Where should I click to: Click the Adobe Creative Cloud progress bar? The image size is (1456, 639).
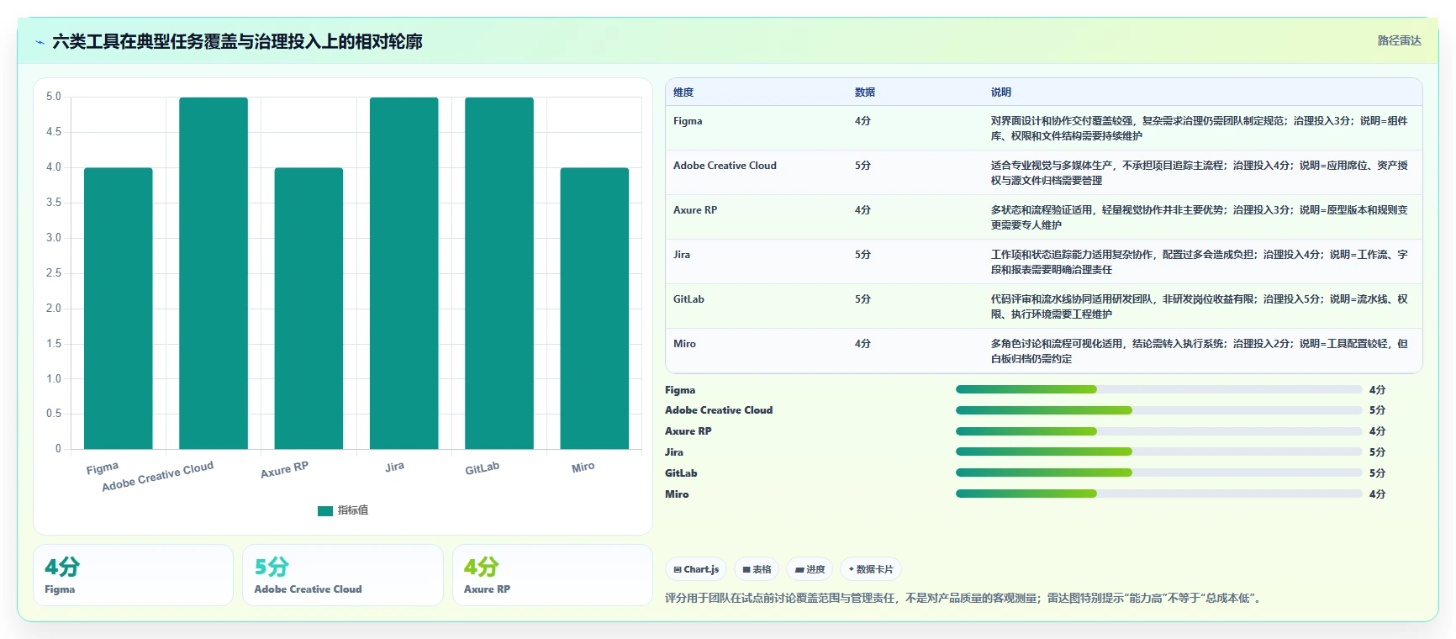click(x=1158, y=410)
